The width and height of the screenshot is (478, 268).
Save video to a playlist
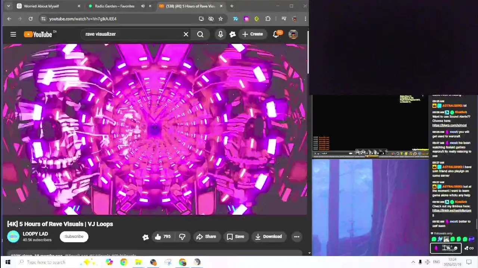236,237
